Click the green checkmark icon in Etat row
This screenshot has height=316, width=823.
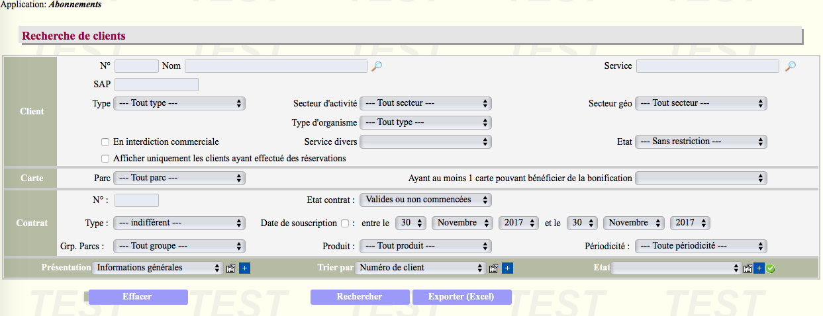click(x=771, y=269)
